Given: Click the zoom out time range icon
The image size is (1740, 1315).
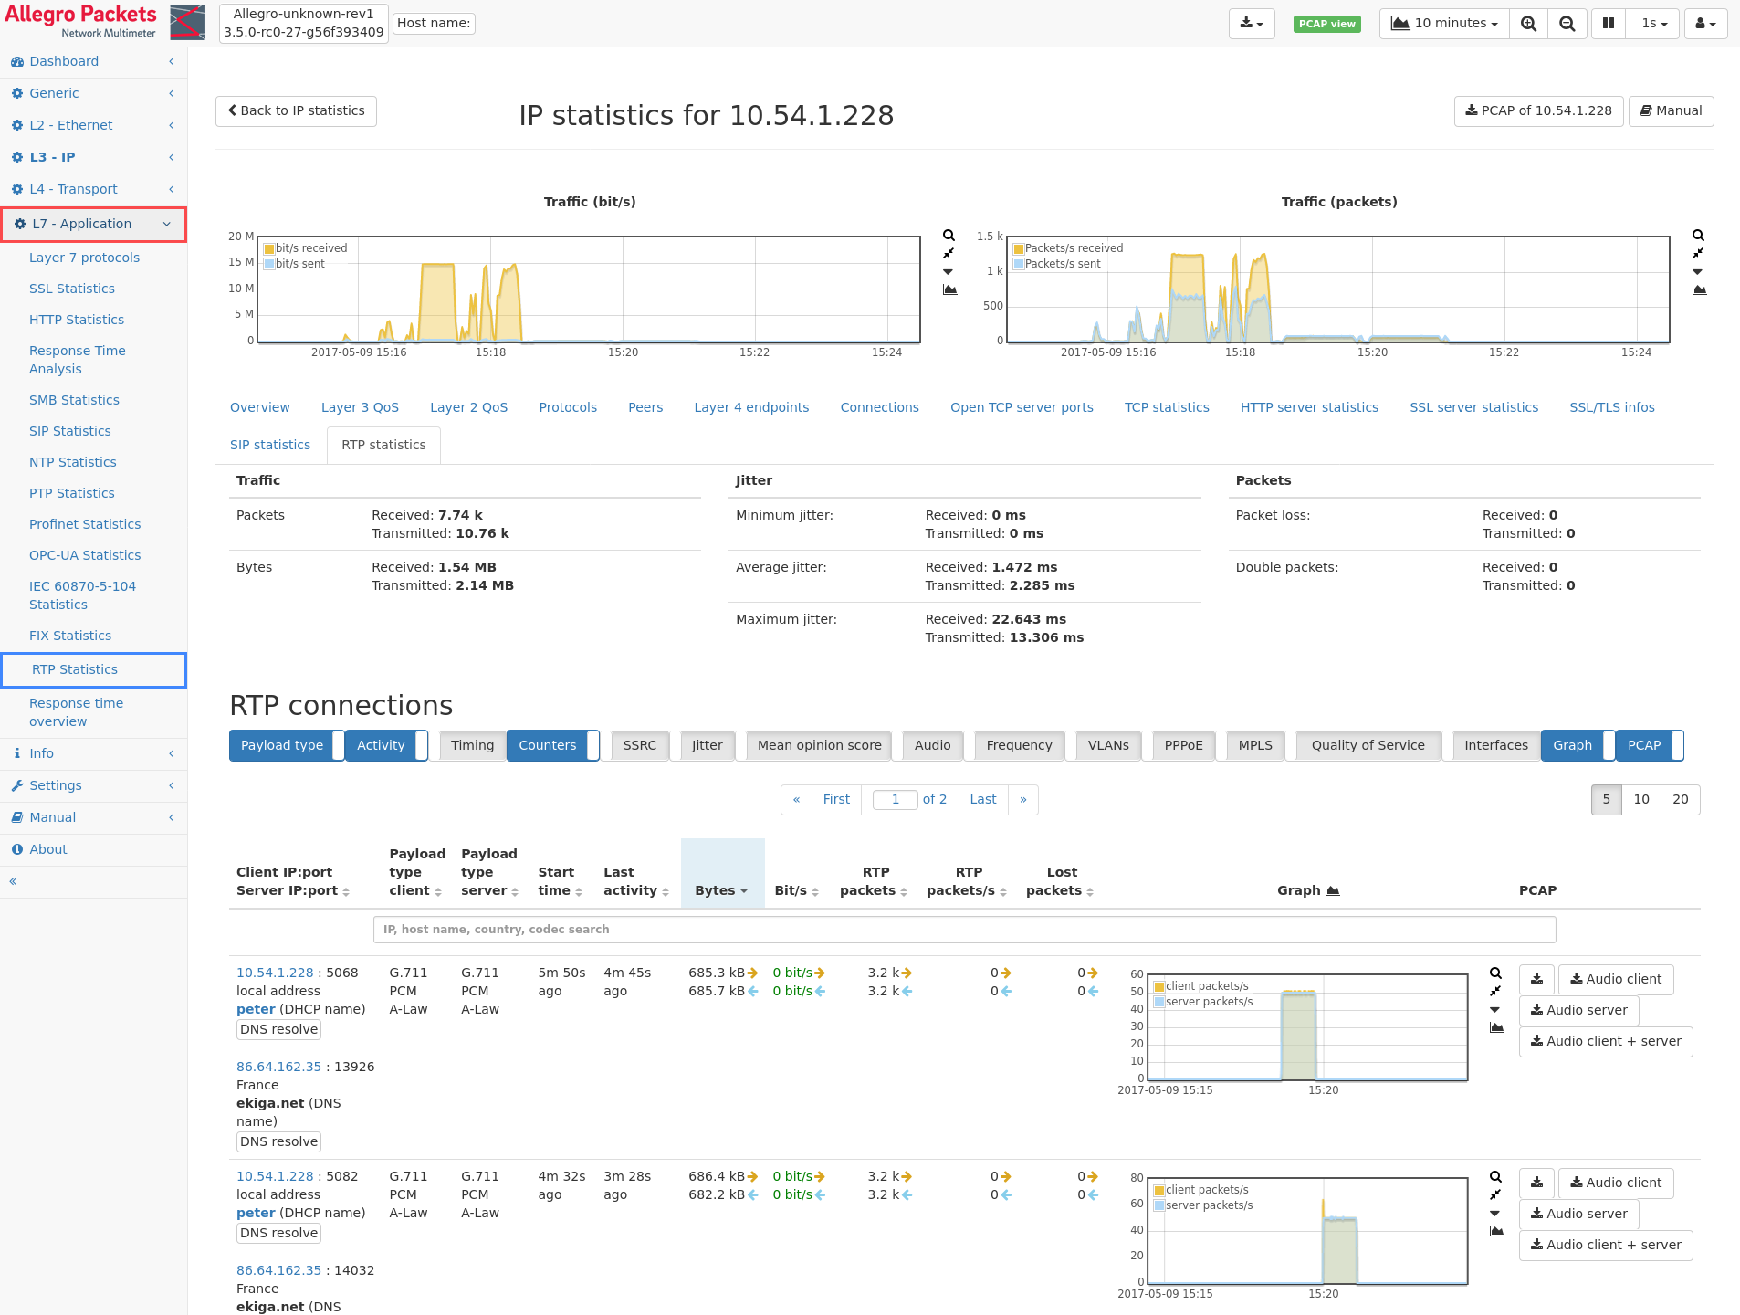Looking at the screenshot, I should 1567,24.
